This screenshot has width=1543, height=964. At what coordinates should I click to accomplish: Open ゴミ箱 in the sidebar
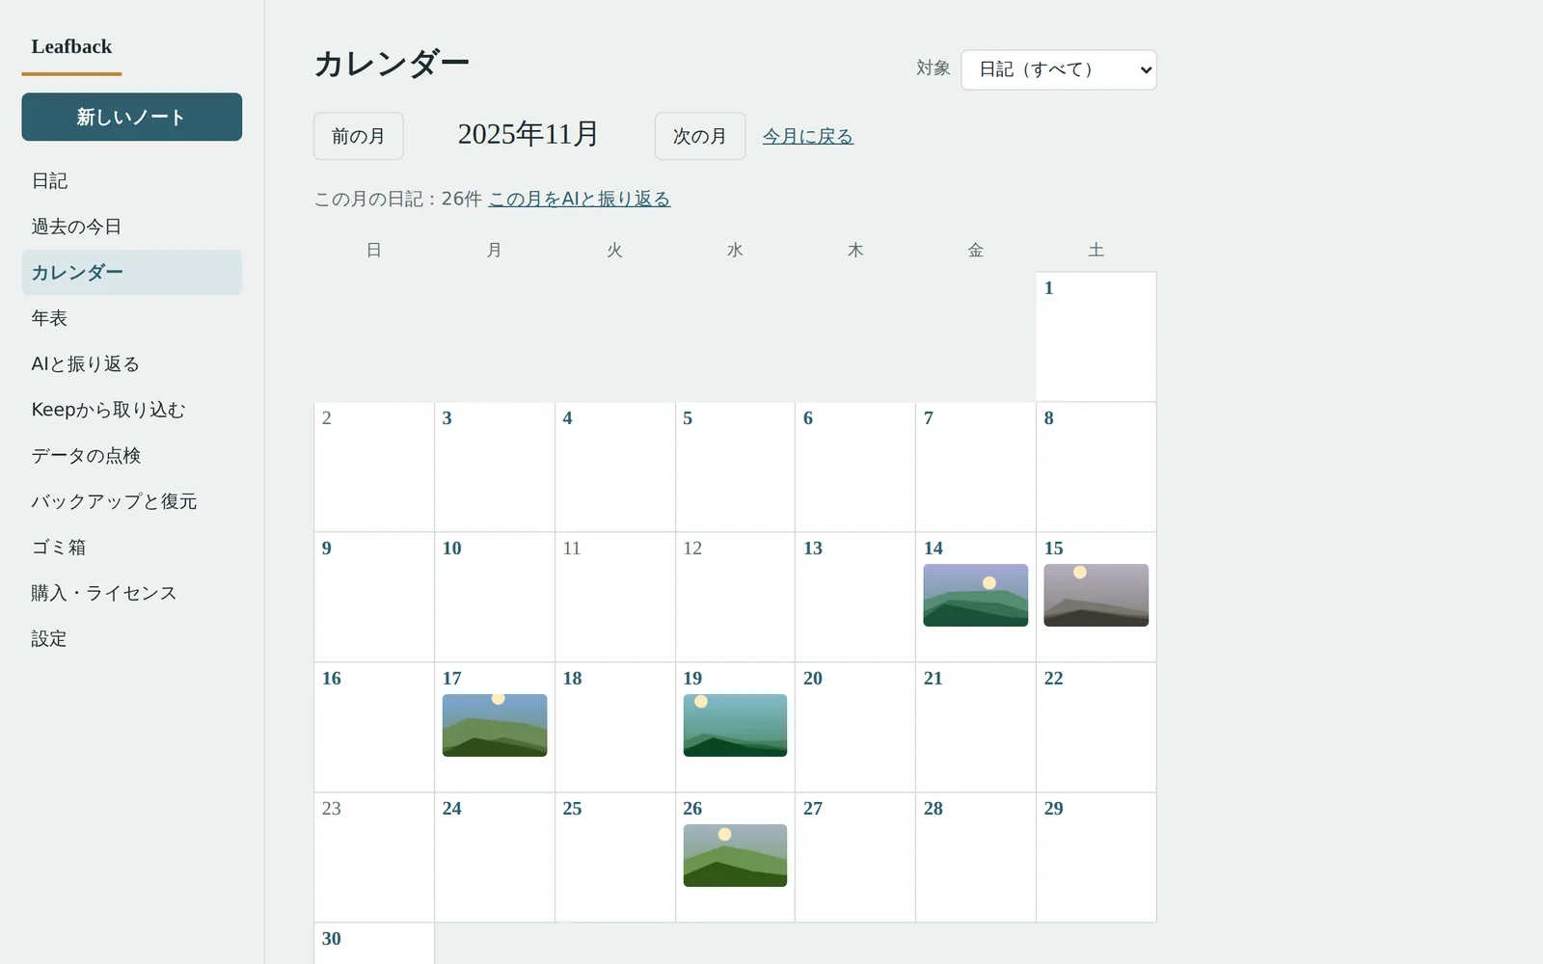coord(132,548)
